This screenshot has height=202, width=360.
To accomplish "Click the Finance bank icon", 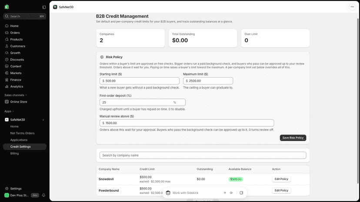I will [7, 80].
